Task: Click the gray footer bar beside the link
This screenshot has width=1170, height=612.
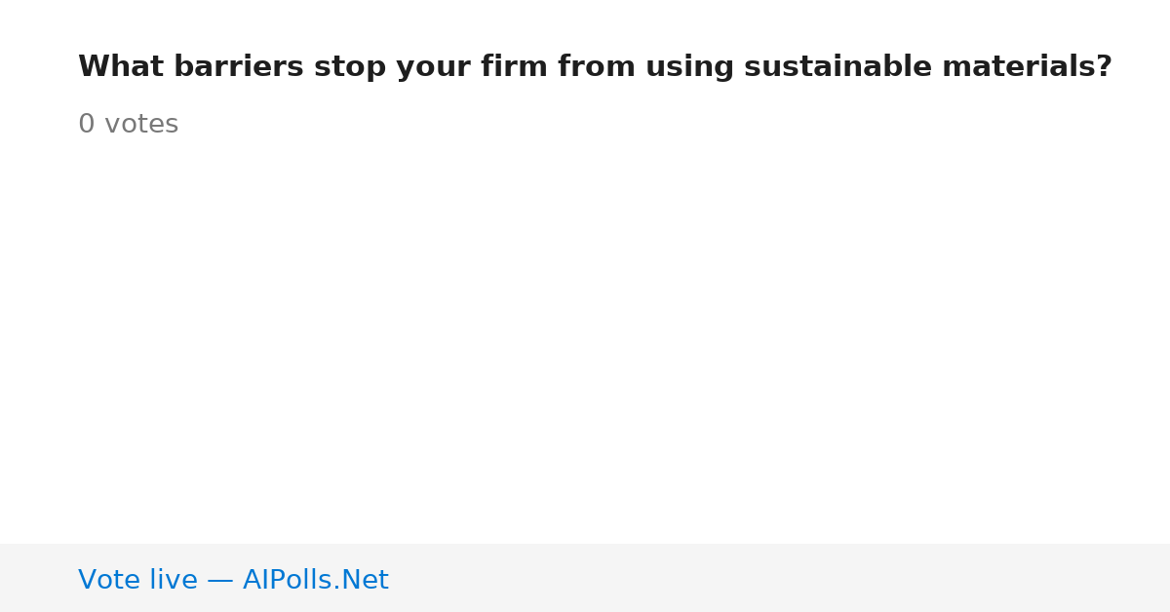Action: click(x=780, y=578)
